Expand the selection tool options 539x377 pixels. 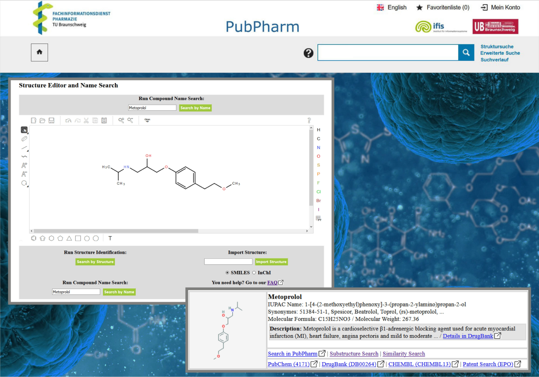pos(28,133)
